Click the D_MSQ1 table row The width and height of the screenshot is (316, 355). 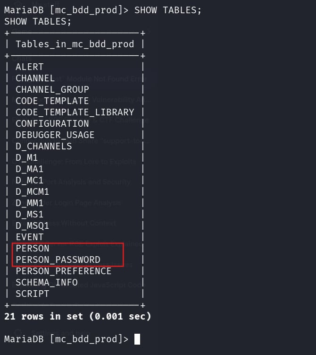coord(32,225)
